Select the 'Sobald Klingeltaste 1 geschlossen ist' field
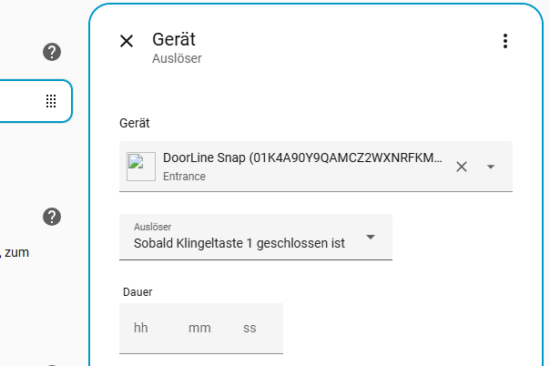550x366 pixels. [239, 244]
